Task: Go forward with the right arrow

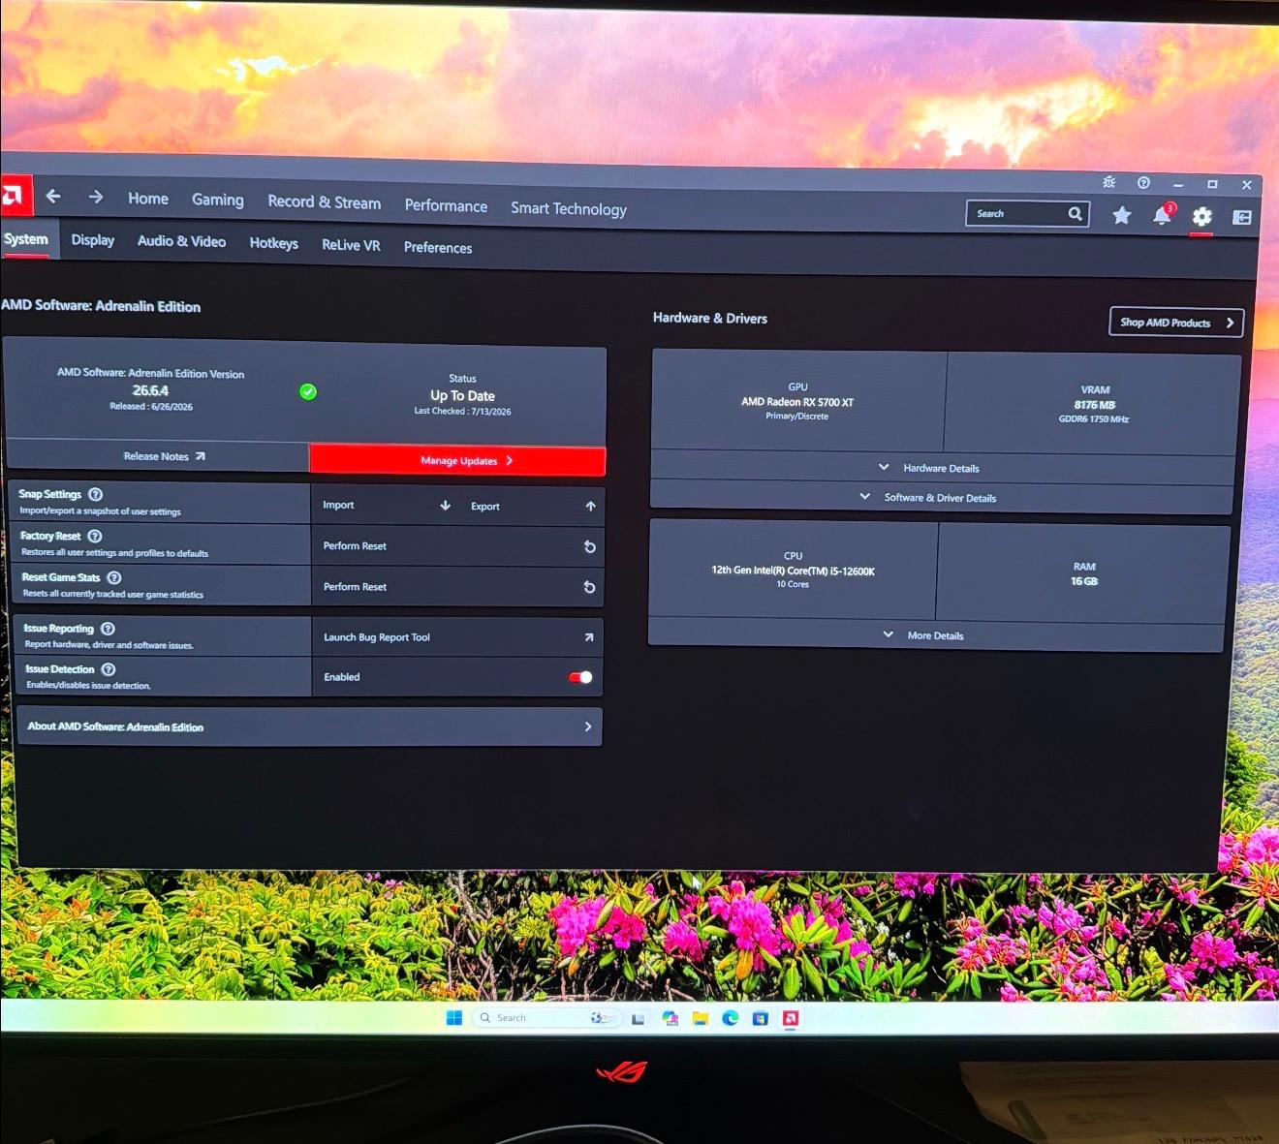Action: pos(95,197)
